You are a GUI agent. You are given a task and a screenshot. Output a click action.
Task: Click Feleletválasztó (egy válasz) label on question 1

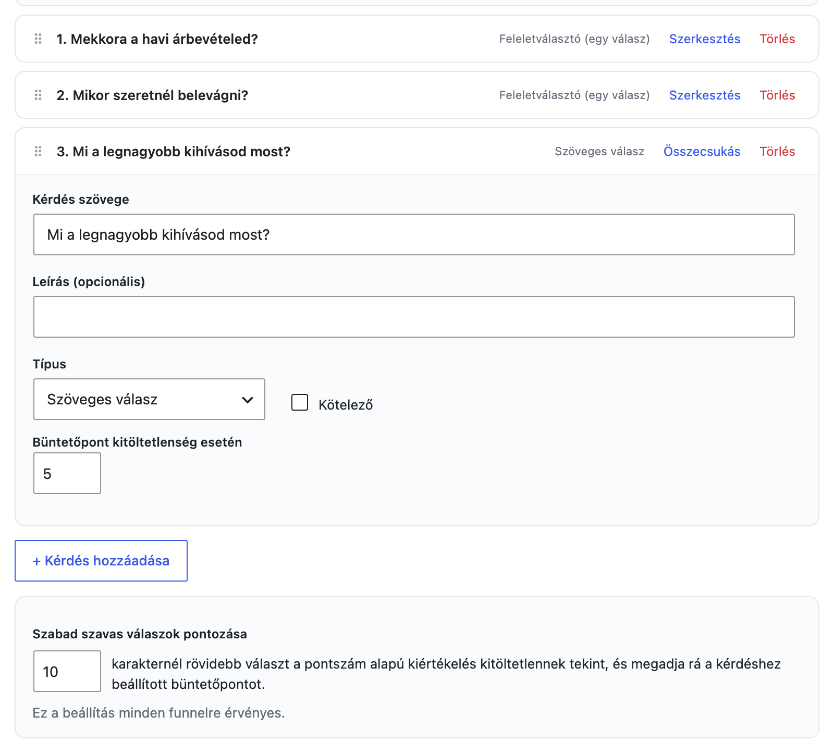coord(574,39)
